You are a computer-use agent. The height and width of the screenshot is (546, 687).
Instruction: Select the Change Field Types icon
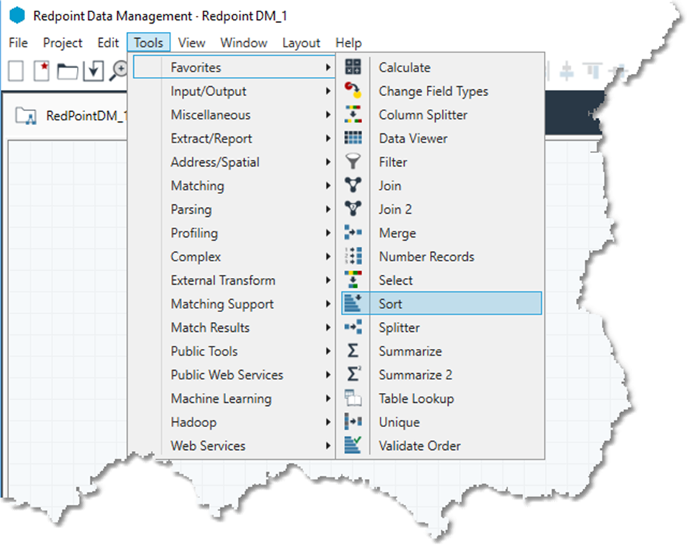352,91
